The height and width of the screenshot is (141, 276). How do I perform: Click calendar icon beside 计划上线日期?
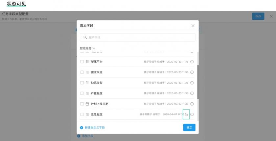pos(87,104)
